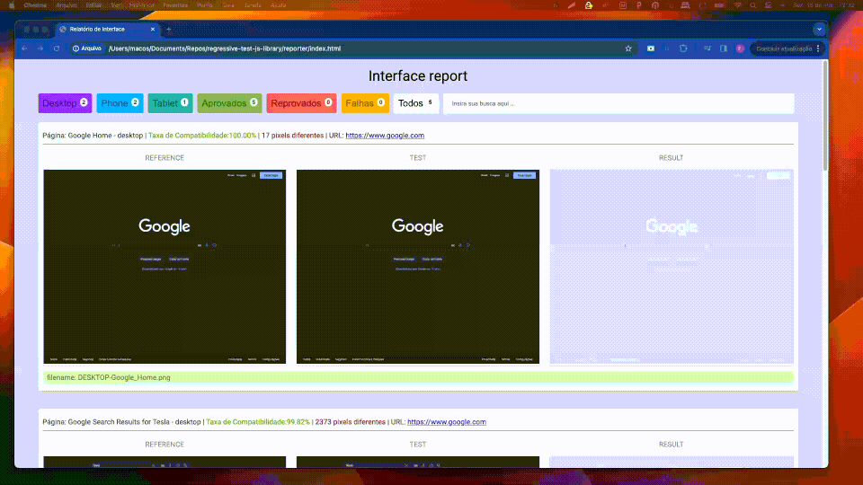Reload the page with the refresh icon
The height and width of the screenshot is (485, 863).
tap(56, 48)
